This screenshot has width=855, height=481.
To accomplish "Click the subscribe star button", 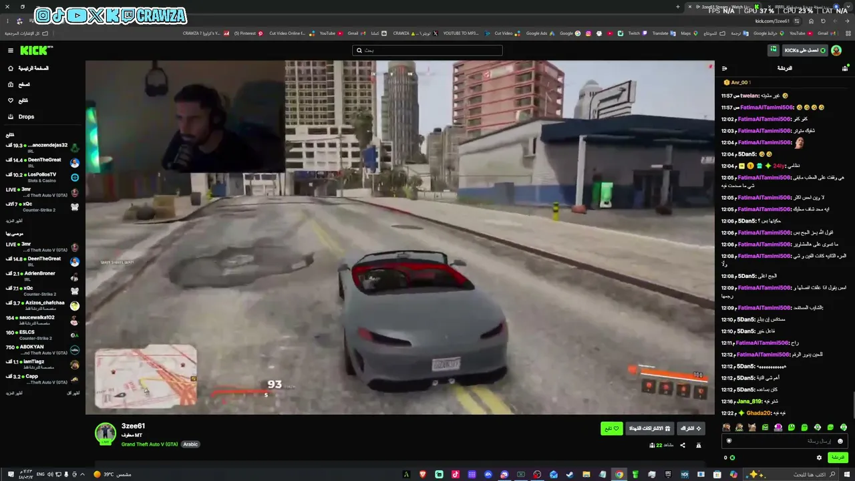I will 691,428.
